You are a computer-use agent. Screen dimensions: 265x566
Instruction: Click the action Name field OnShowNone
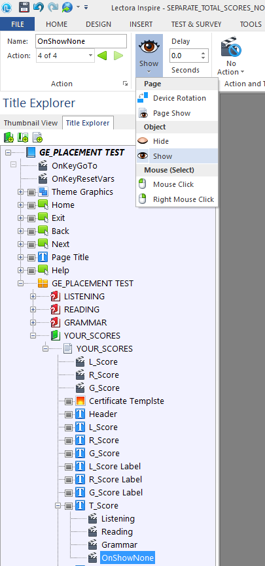click(x=81, y=41)
